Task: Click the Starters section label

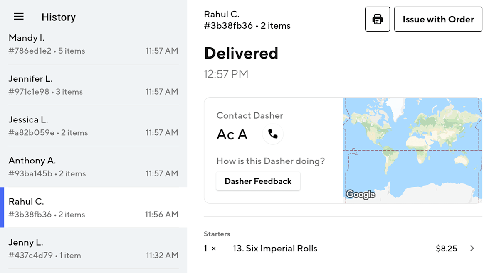Action: coord(217,234)
